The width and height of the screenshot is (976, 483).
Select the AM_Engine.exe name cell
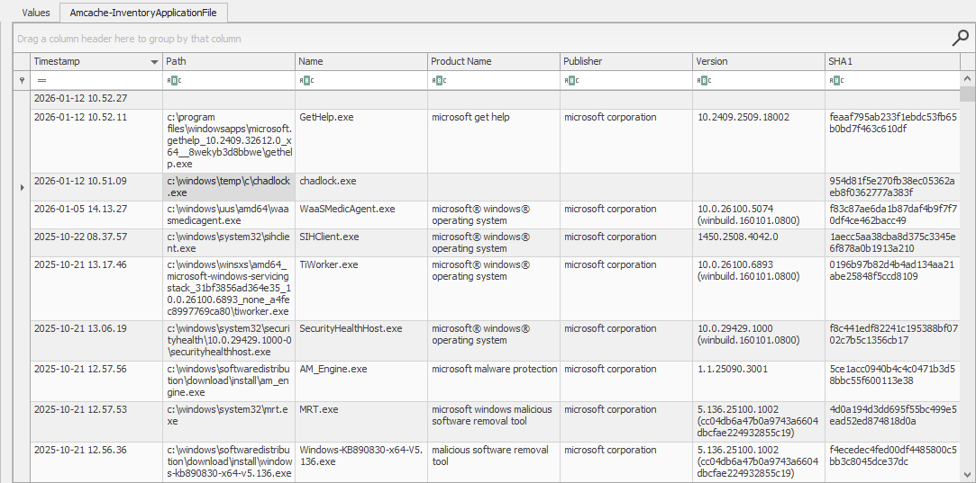point(361,381)
